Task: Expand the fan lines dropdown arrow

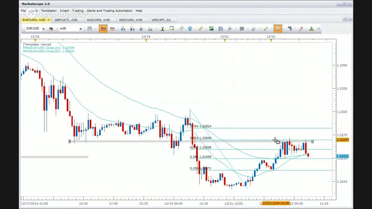Action: 260,28
